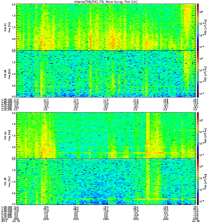This screenshot has width=209, height=223.
Task: Click the 2320 time label
Action: tap(136, 219)
